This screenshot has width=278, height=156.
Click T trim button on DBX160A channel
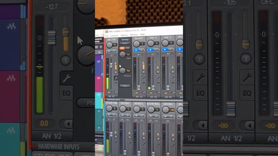tap(173, 140)
